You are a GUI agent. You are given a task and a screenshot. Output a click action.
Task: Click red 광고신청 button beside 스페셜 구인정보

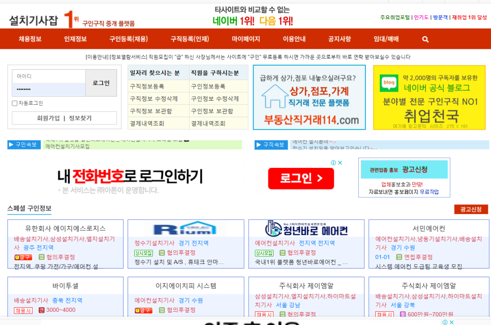click(x=471, y=210)
